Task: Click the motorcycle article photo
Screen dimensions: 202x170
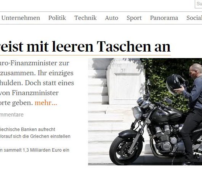Action: pyautogui.click(x=145, y=112)
